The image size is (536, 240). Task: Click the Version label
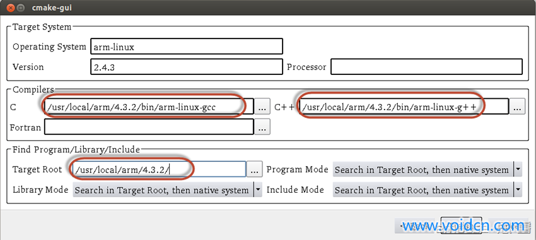pos(28,67)
